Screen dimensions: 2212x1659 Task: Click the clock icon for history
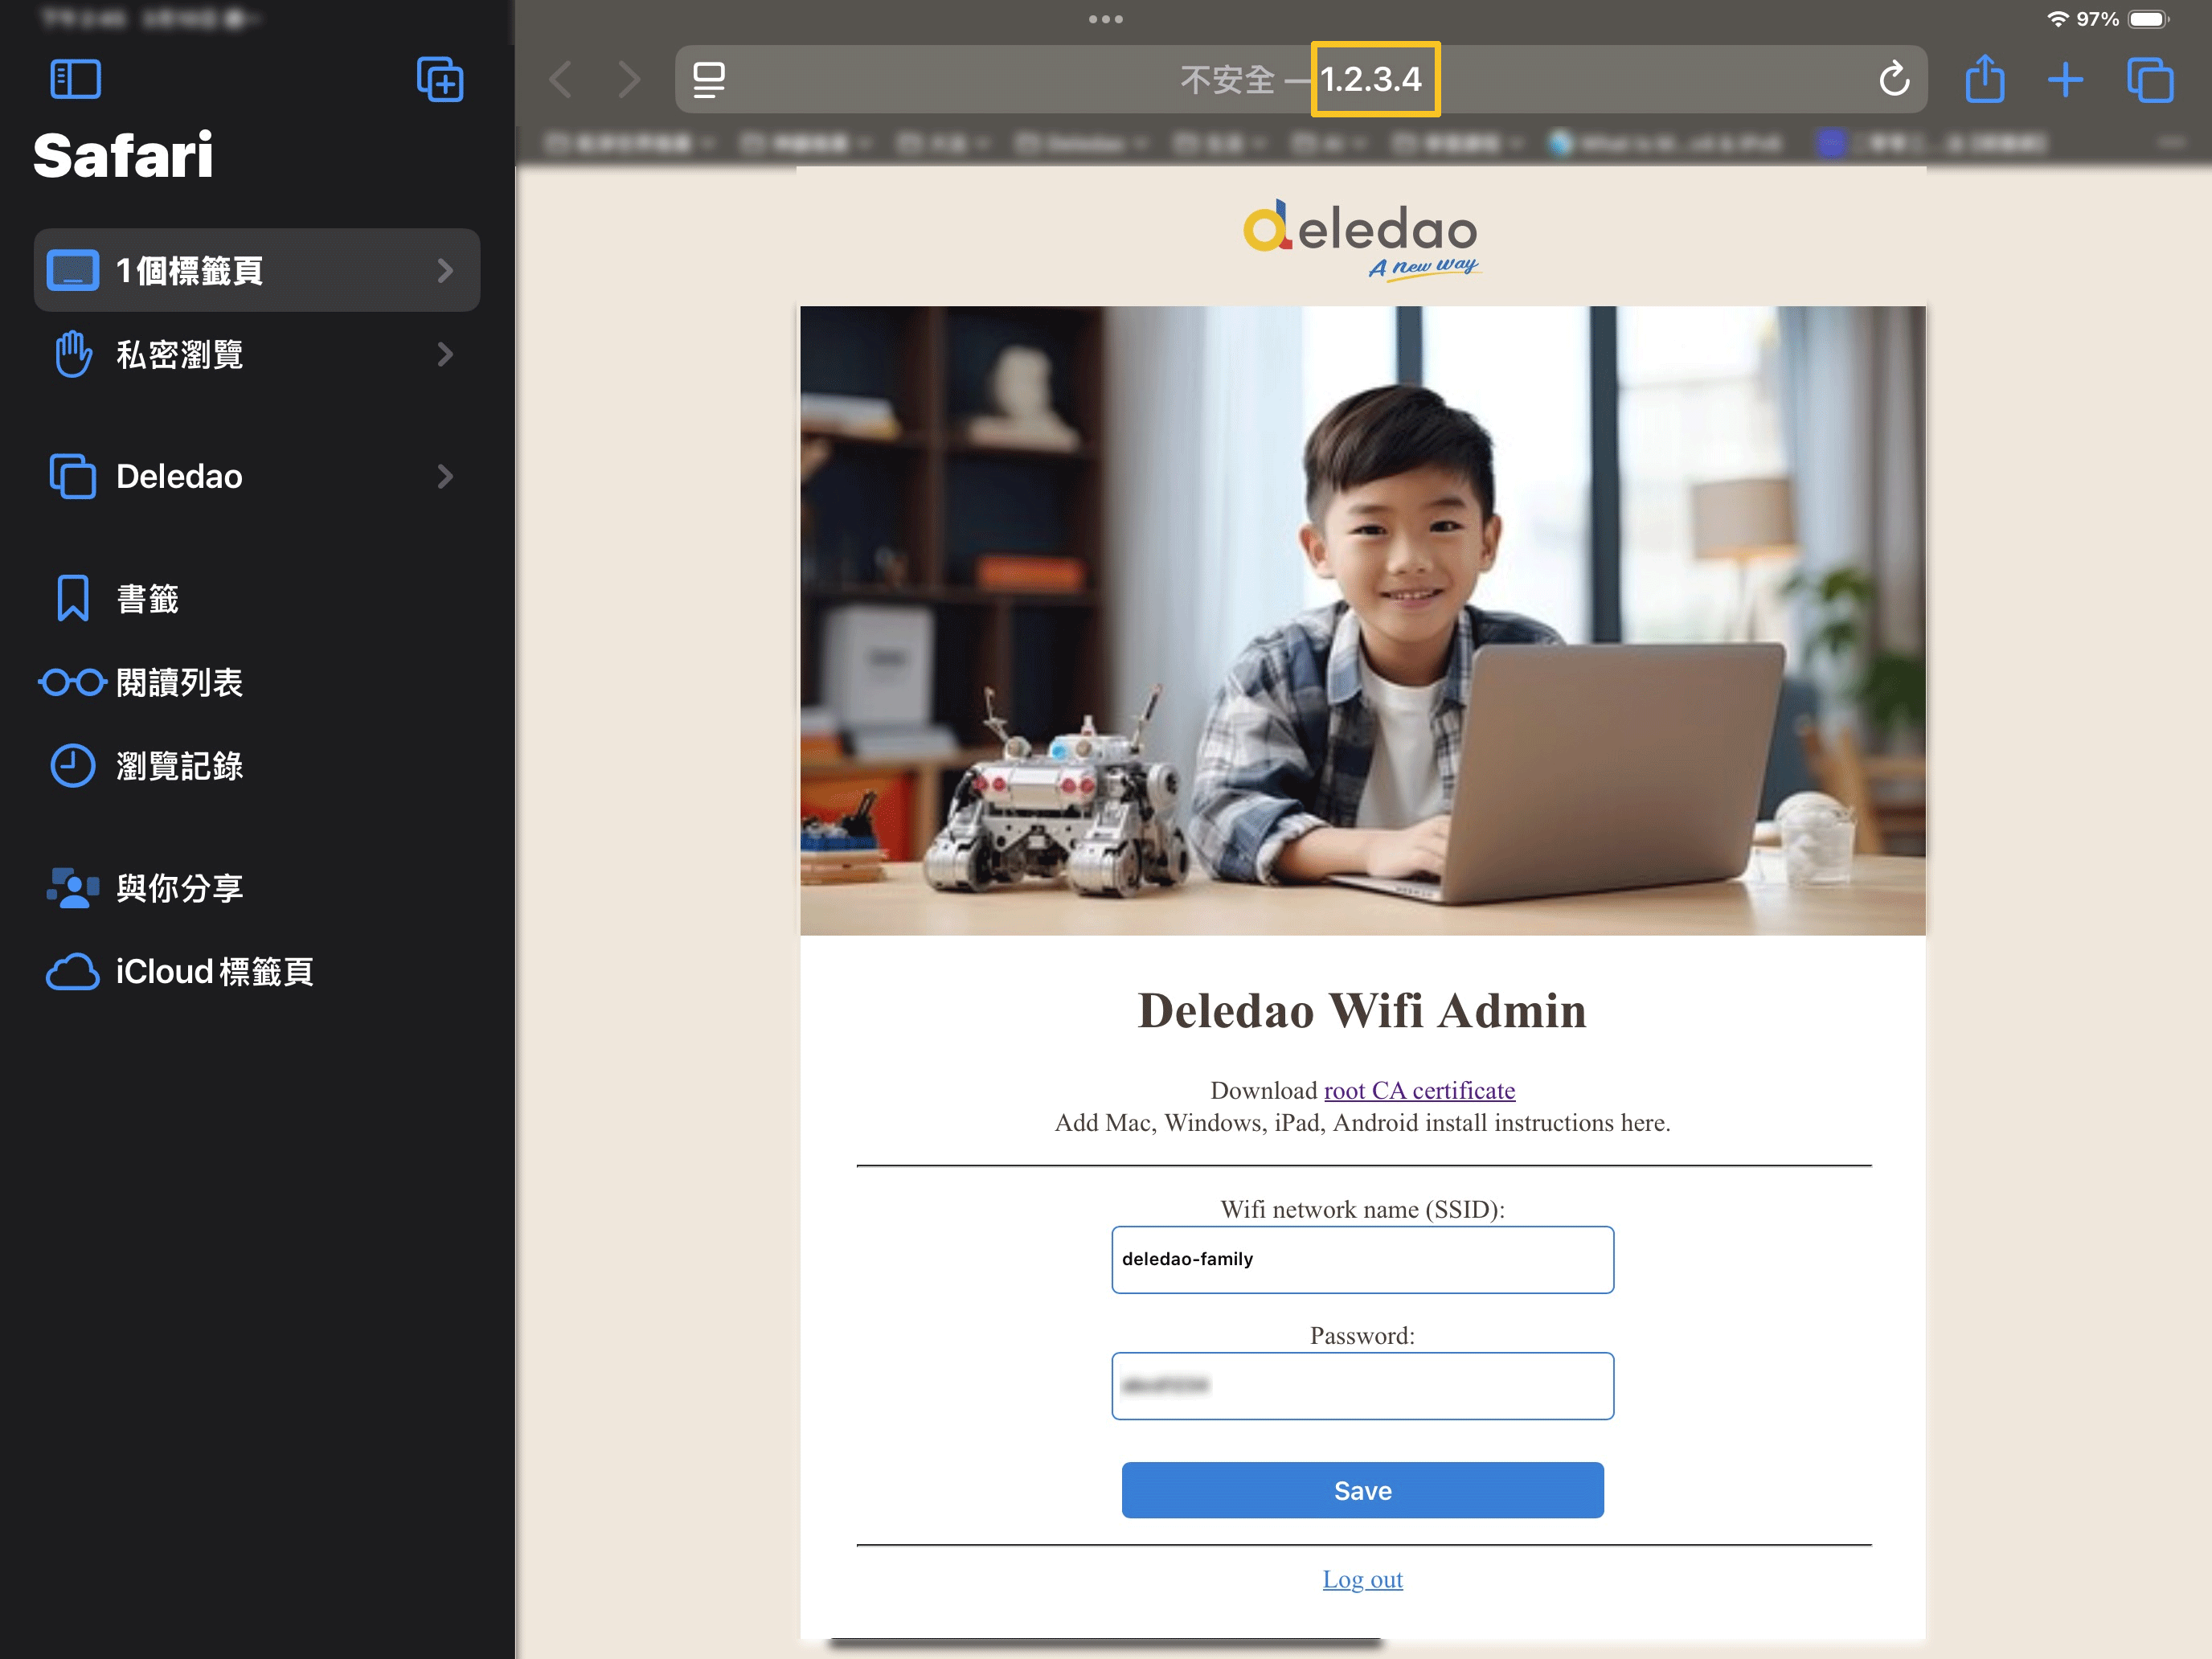(72, 766)
